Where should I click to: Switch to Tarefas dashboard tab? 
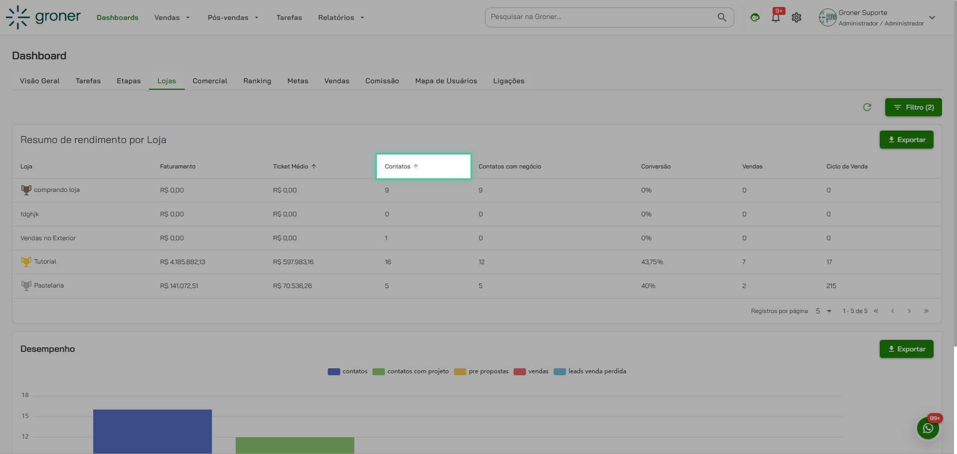[x=88, y=81]
